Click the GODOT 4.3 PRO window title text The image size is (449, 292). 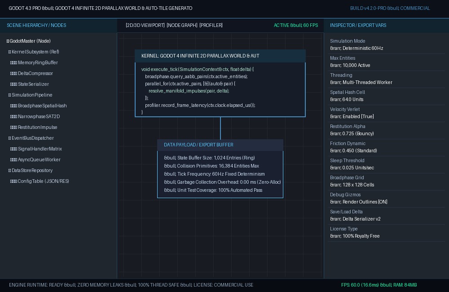pos(101,8)
